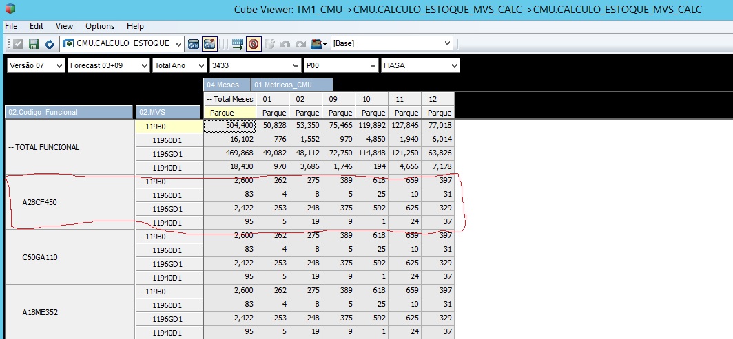The height and width of the screenshot is (339, 733).
Task: Select month column header 01
Action: (273, 99)
